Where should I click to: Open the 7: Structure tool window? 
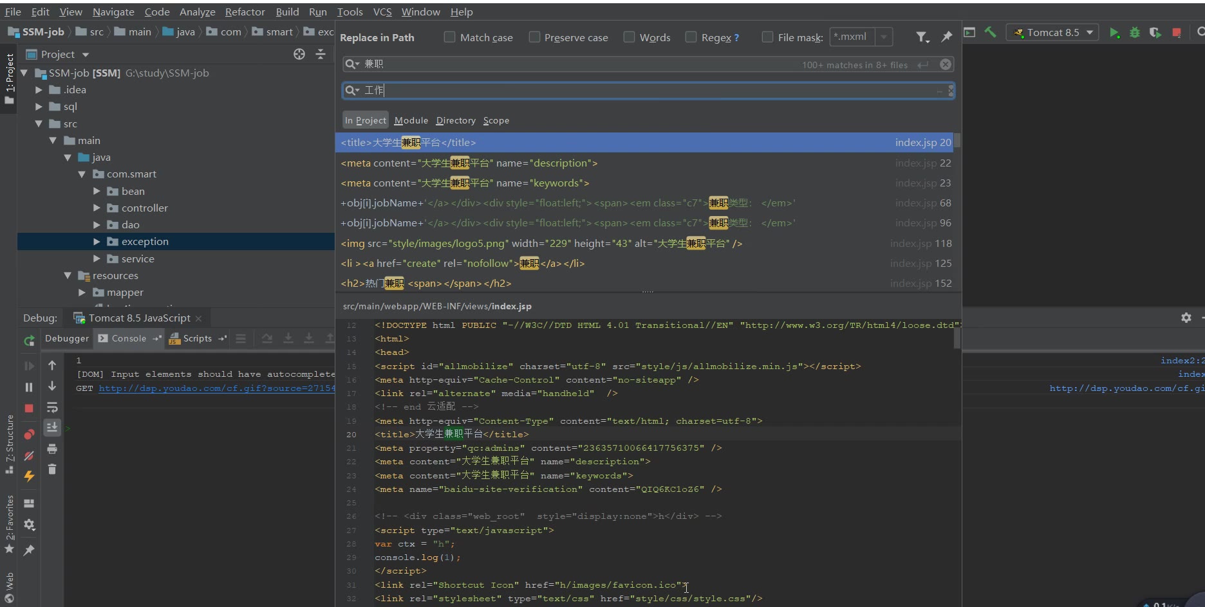pyautogui.click(x=9, y=444)
